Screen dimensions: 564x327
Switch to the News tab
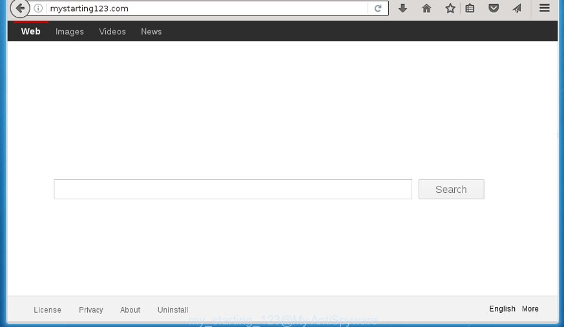151,32
